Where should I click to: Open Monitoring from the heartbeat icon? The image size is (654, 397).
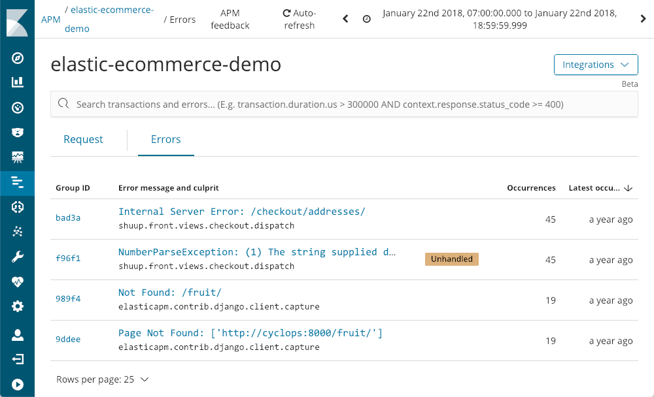[x=18, y=282]
